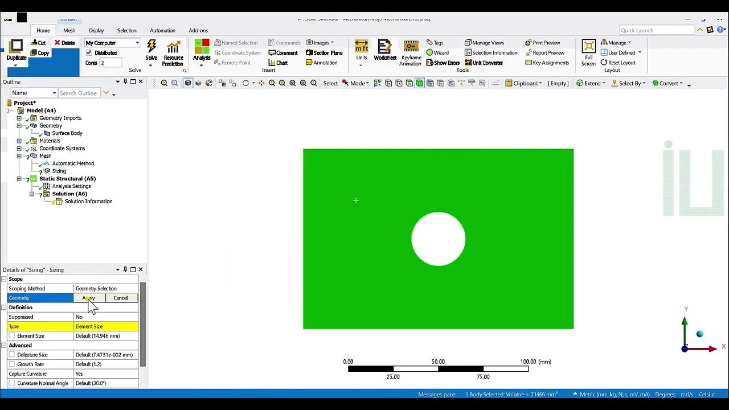729x410 pixels.
Task: Click the ISO cube view icon
Action: (188, 83)
